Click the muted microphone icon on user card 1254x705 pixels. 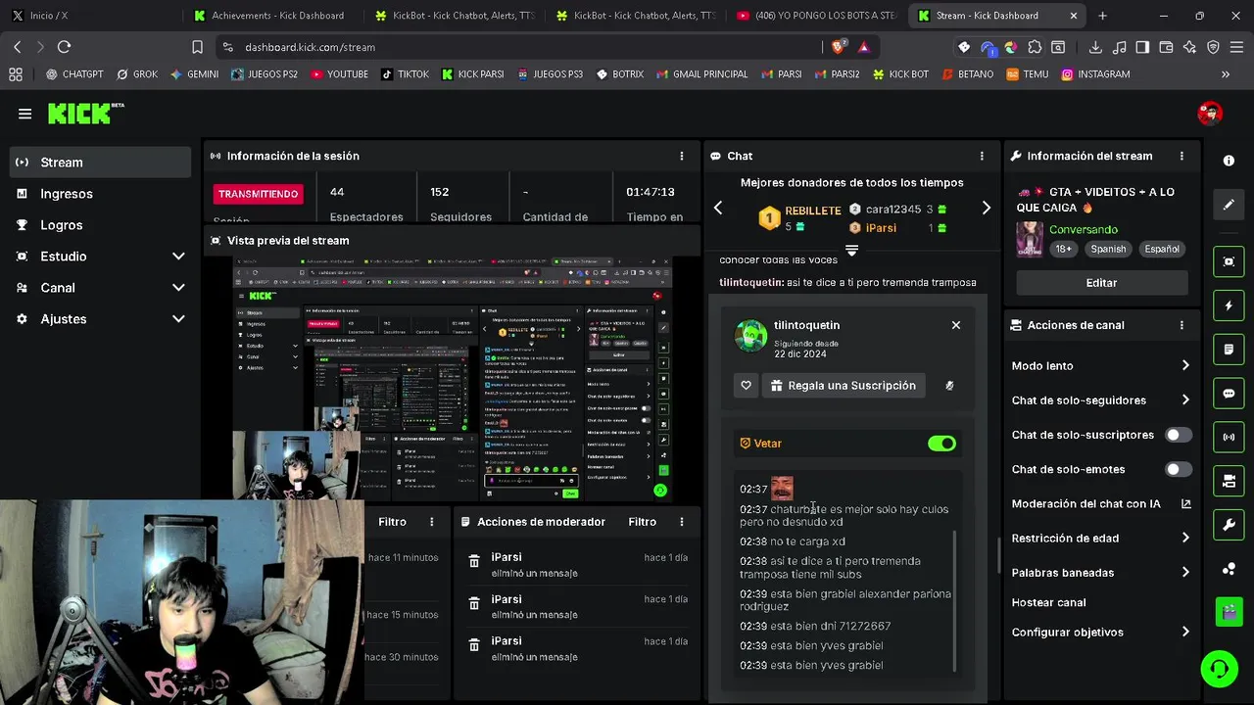949,386
